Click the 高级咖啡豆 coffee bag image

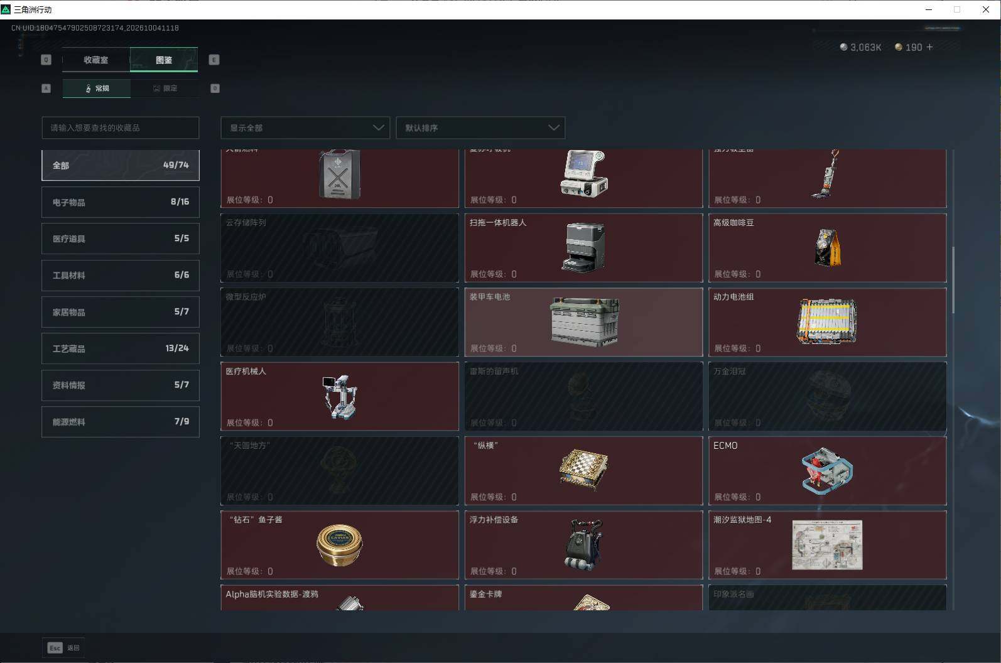[828, 247]
